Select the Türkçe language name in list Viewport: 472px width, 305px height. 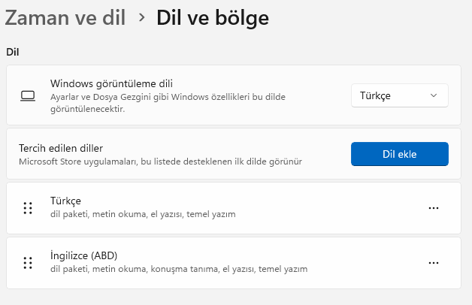66,201
